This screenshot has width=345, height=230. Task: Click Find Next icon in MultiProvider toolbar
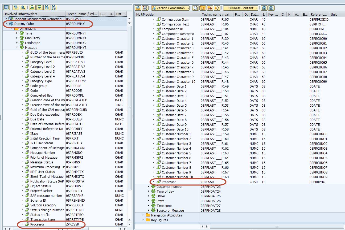click(x=271, y=8)
